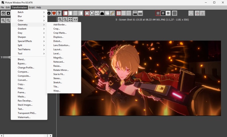This screenshot has width=227, height=137.
Task: Click the monitor curve icon top right
Action: (x=191, y=13)
